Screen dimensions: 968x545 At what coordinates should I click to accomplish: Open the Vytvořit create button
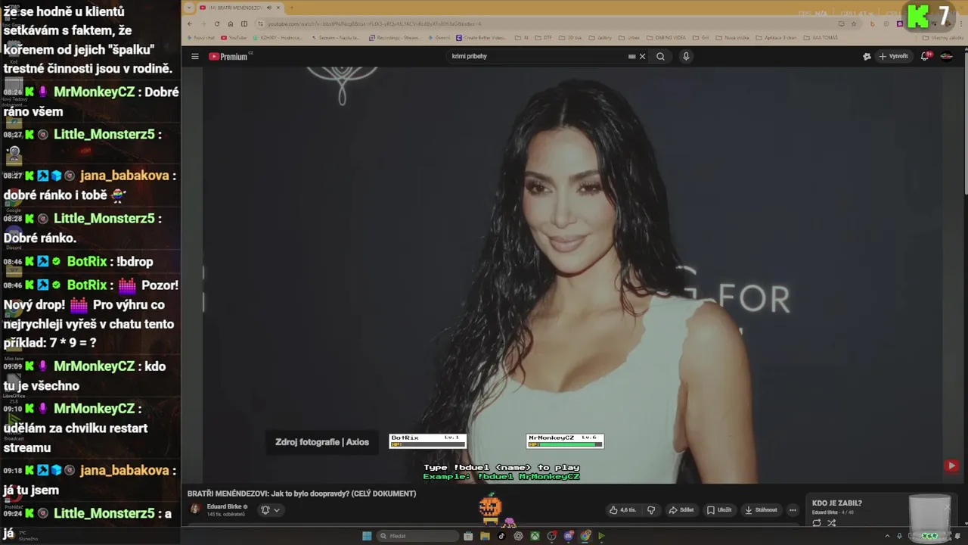[x=894, y=57]
